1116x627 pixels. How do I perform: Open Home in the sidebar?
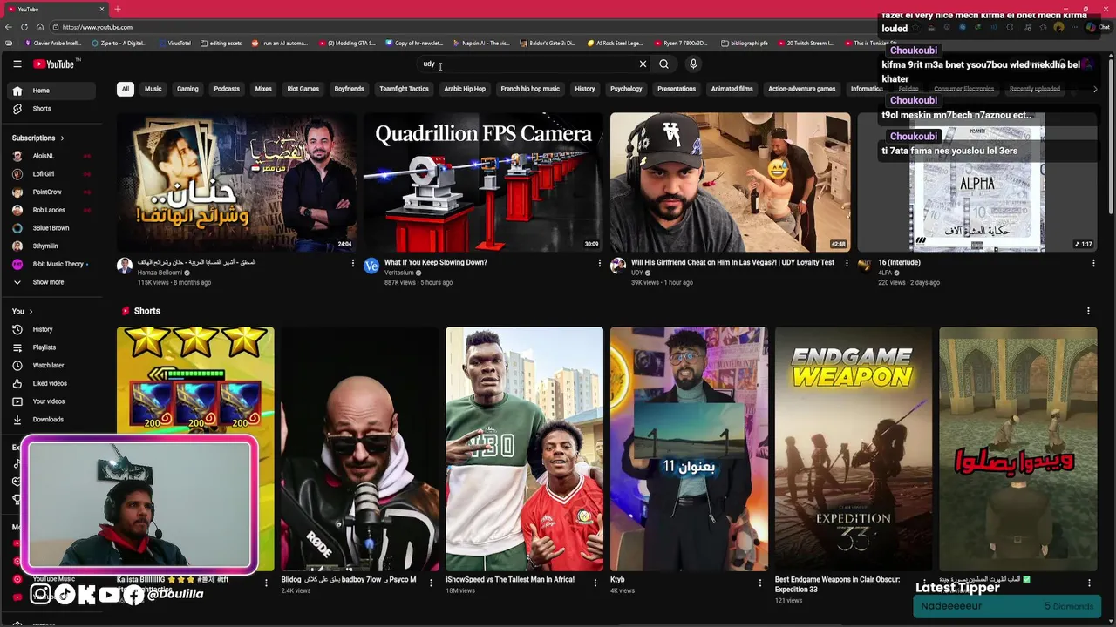pyautogui.click(x=52, y=91)
